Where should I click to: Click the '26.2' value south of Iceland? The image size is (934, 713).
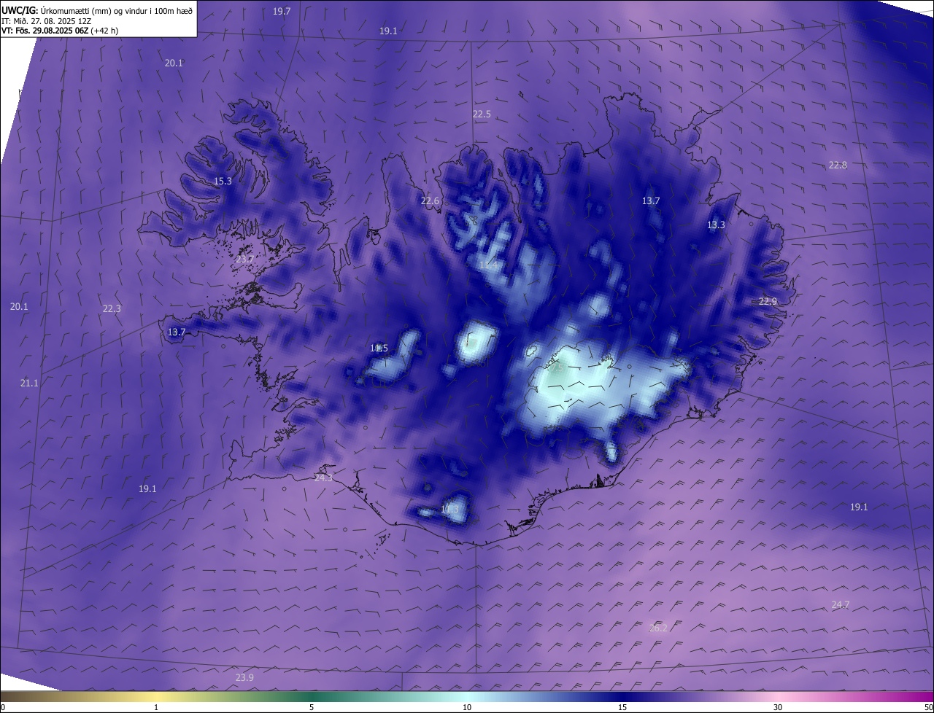tap(658, 628)
